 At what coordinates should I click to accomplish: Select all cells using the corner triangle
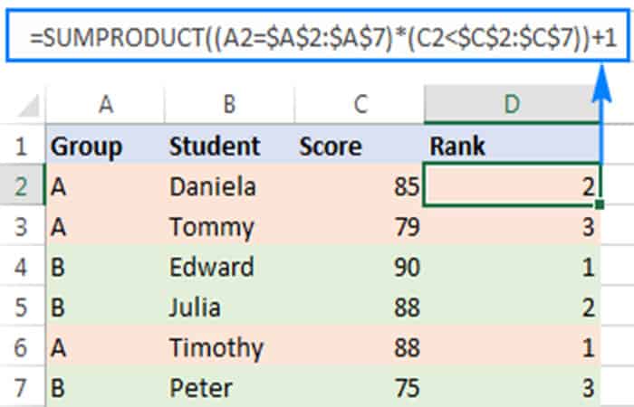pos(28,105)
